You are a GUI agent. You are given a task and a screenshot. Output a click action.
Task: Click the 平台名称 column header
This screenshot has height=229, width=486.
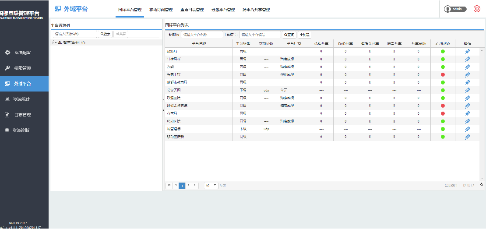(199, 44)
